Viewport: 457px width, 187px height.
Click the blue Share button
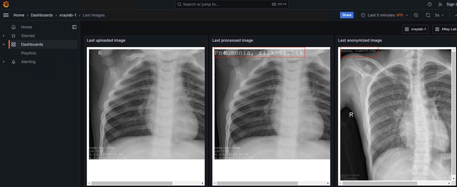click(347, 15)
